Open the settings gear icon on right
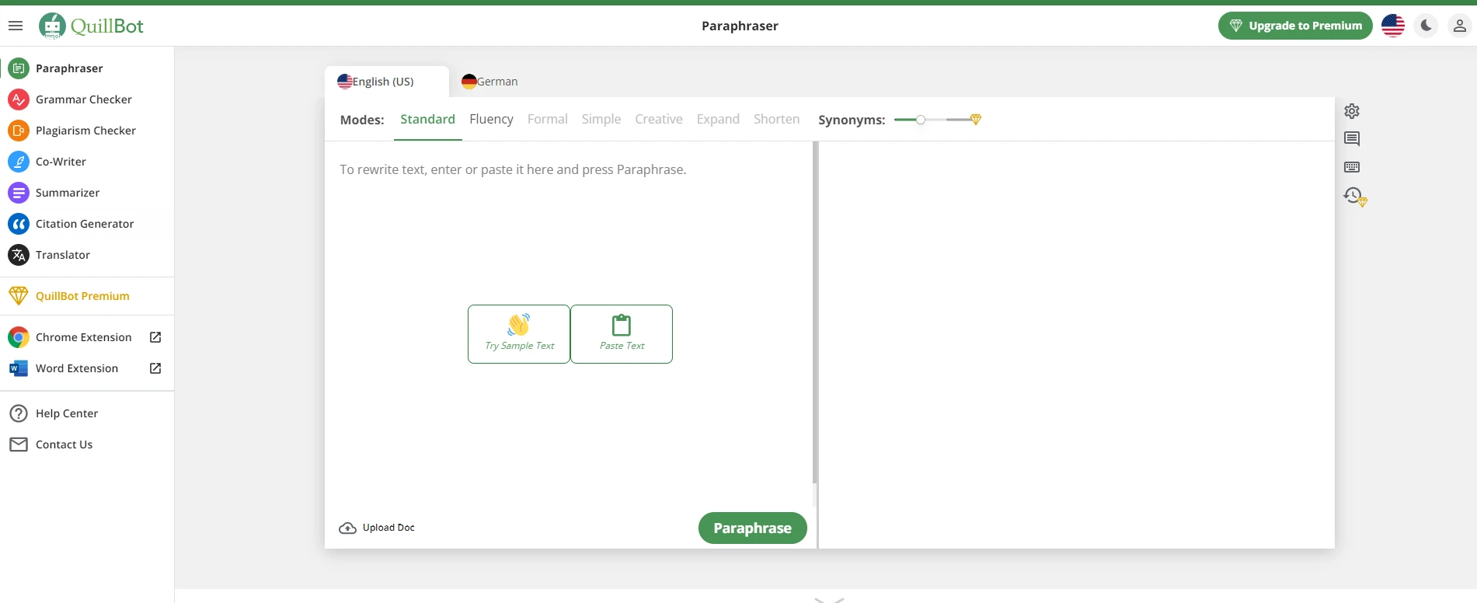 point(1352,111)
